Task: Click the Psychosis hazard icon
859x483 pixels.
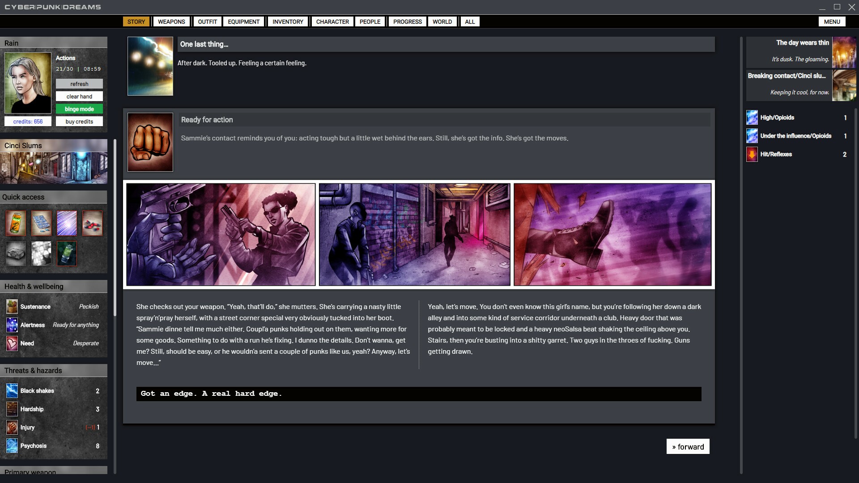Action: pyautogui.click(x=12, y=446)
